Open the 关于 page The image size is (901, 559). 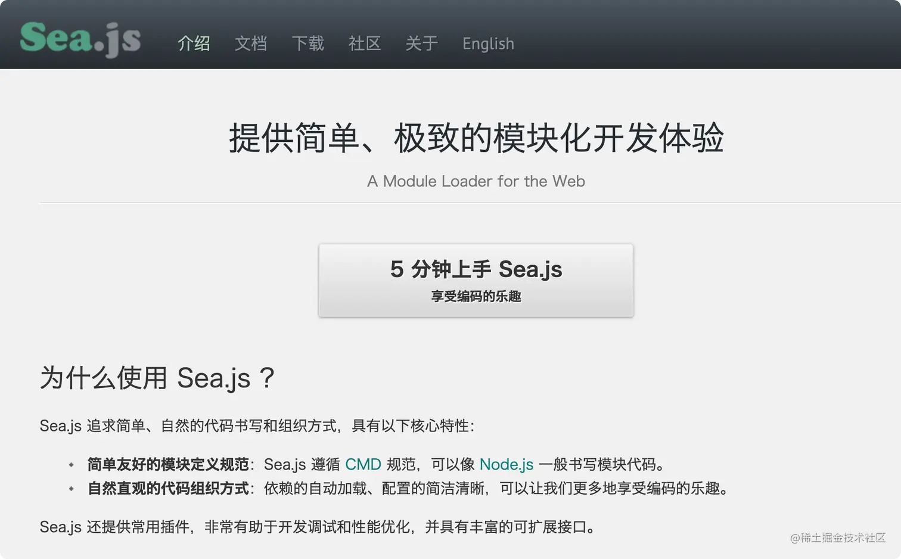(x=421, y=44)
